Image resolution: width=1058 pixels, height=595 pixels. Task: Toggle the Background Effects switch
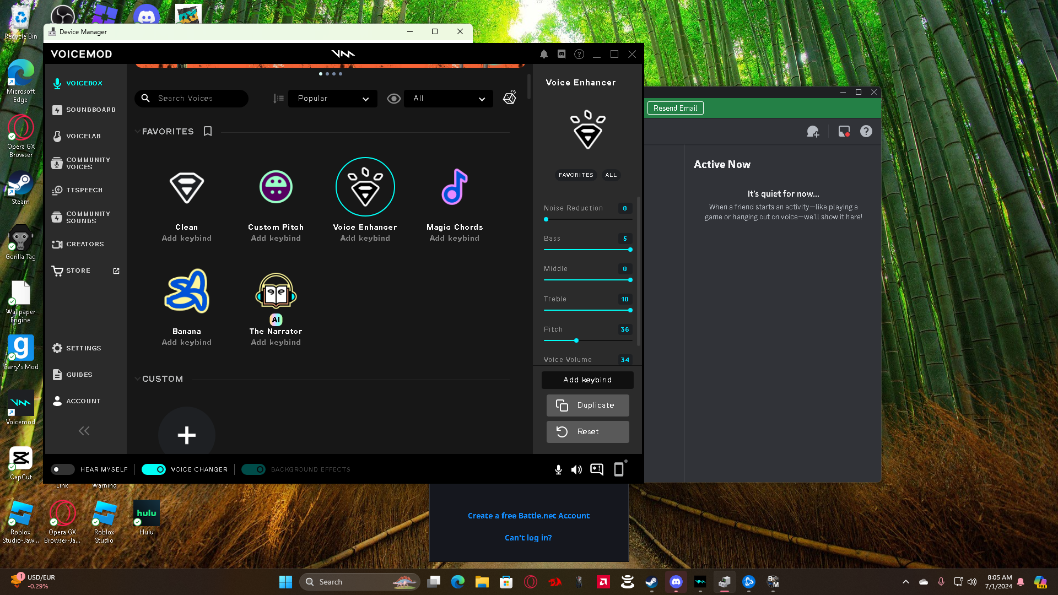(x=253, y=469)
